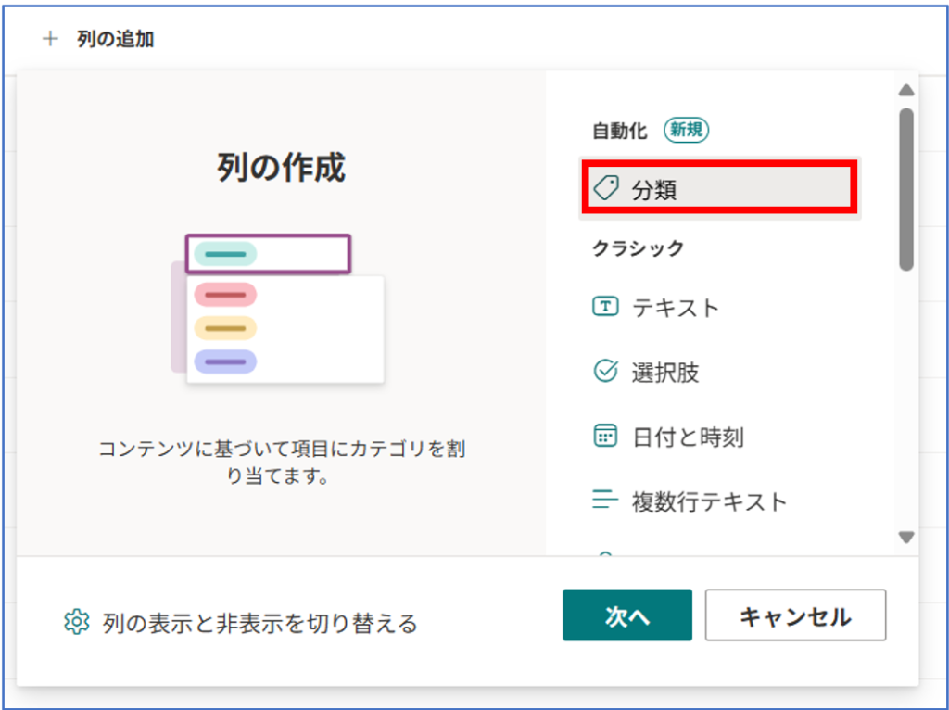This screenshot has width=949, height=710.
Task: Click the 列の作成 illustration image
Action: 276,309
